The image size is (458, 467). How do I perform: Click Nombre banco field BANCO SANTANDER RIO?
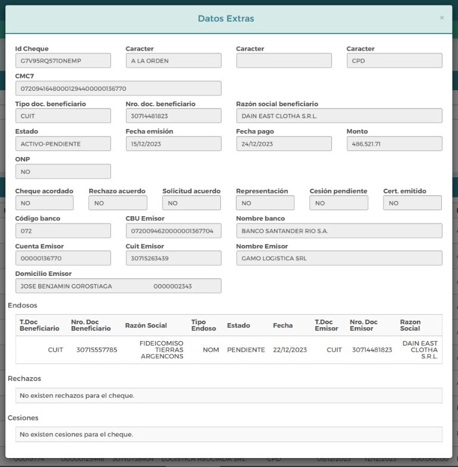point(339,231)
